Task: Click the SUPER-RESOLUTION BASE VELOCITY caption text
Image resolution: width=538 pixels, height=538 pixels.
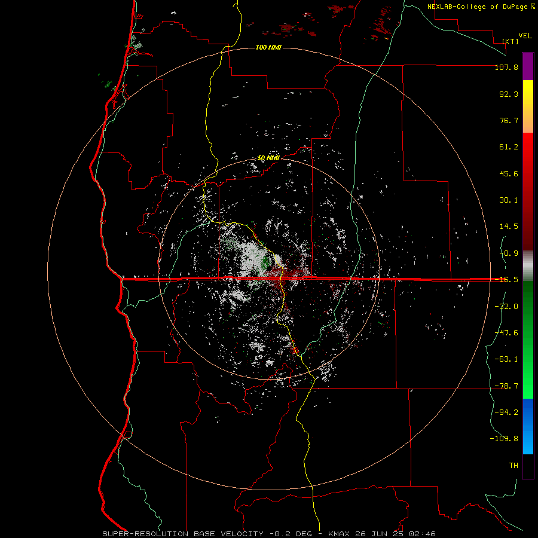Action: (183, 534)
